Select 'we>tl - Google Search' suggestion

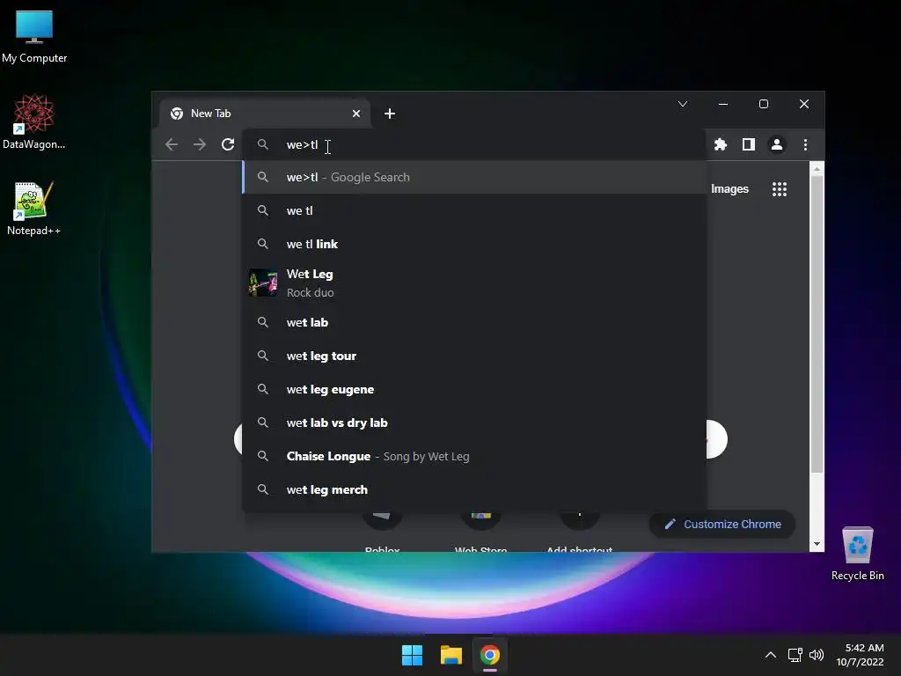pos(474,177)
